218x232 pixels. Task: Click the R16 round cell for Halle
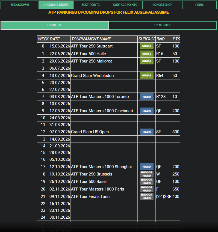164,54
